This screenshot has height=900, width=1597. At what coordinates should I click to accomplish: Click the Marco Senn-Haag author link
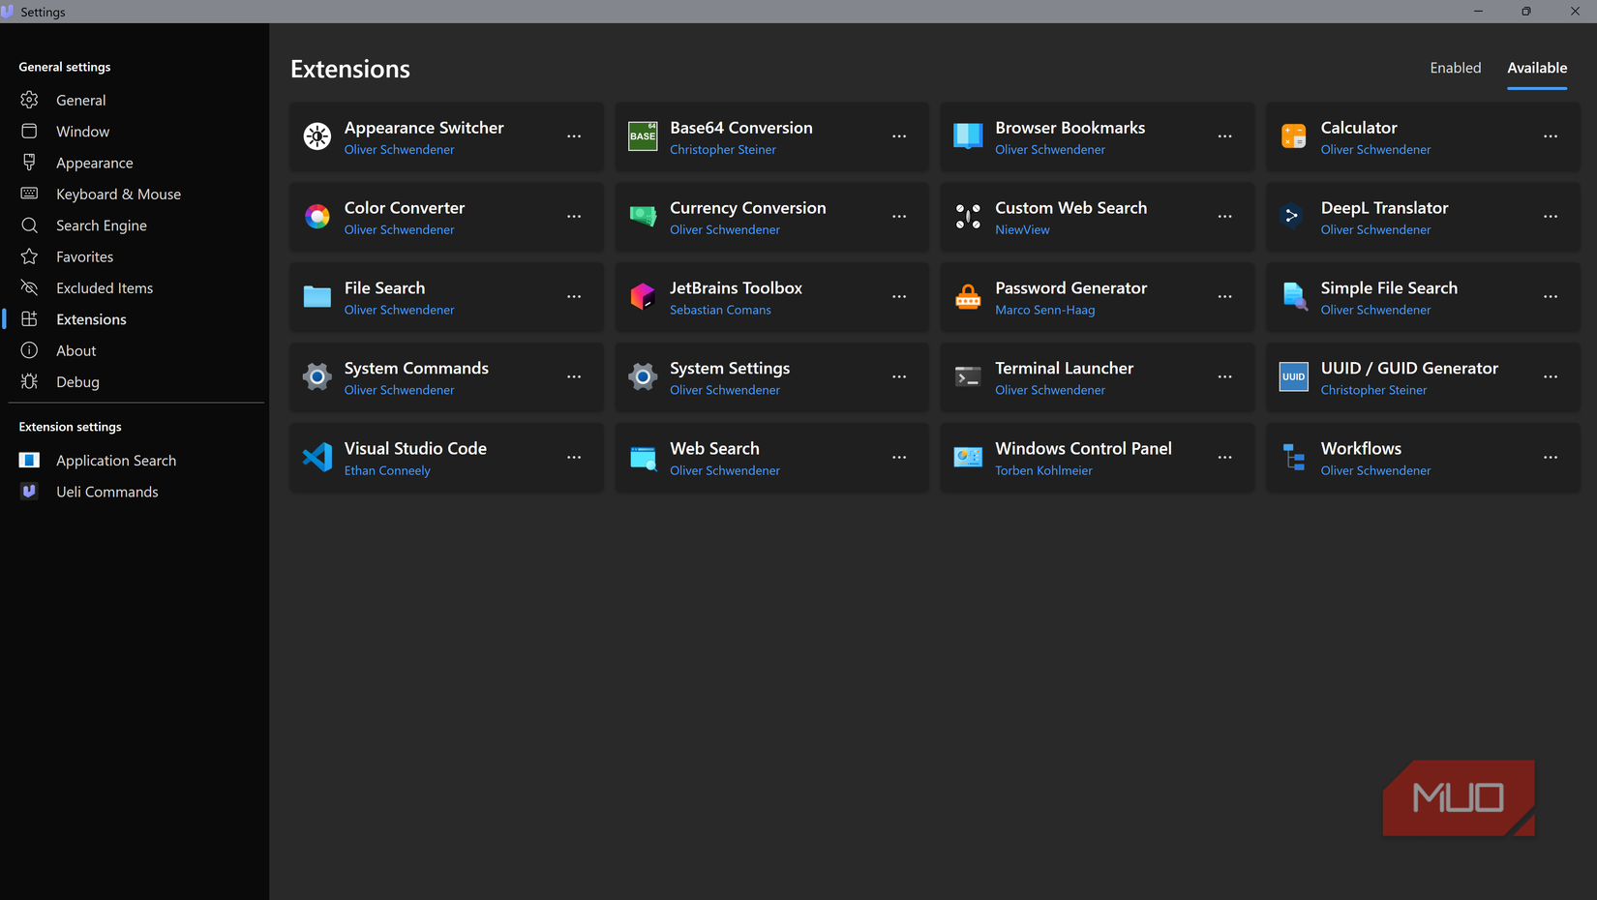pos(1044,310)
